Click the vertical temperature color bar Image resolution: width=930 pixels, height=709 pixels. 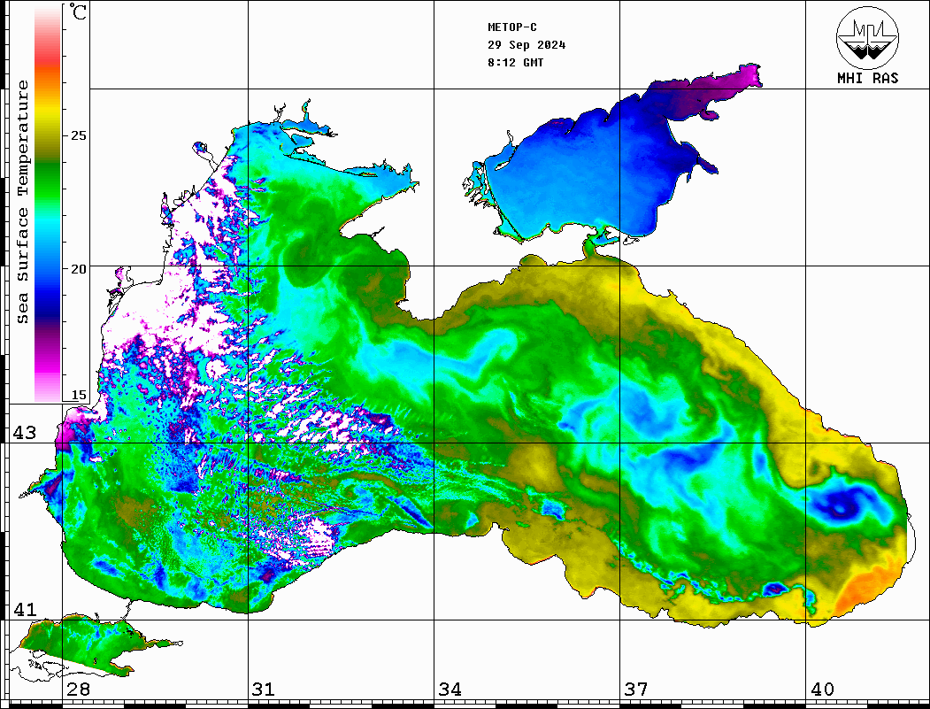48,204
